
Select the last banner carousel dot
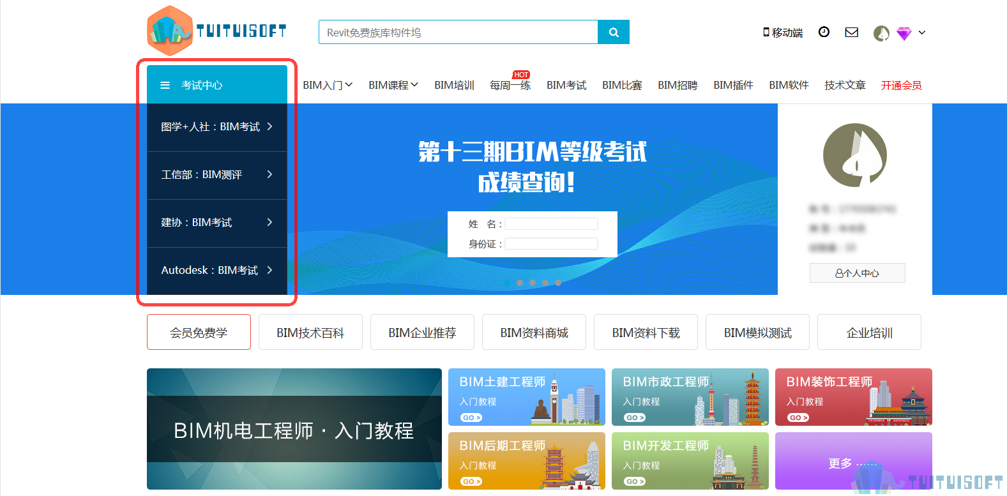[x=558, y=282]
